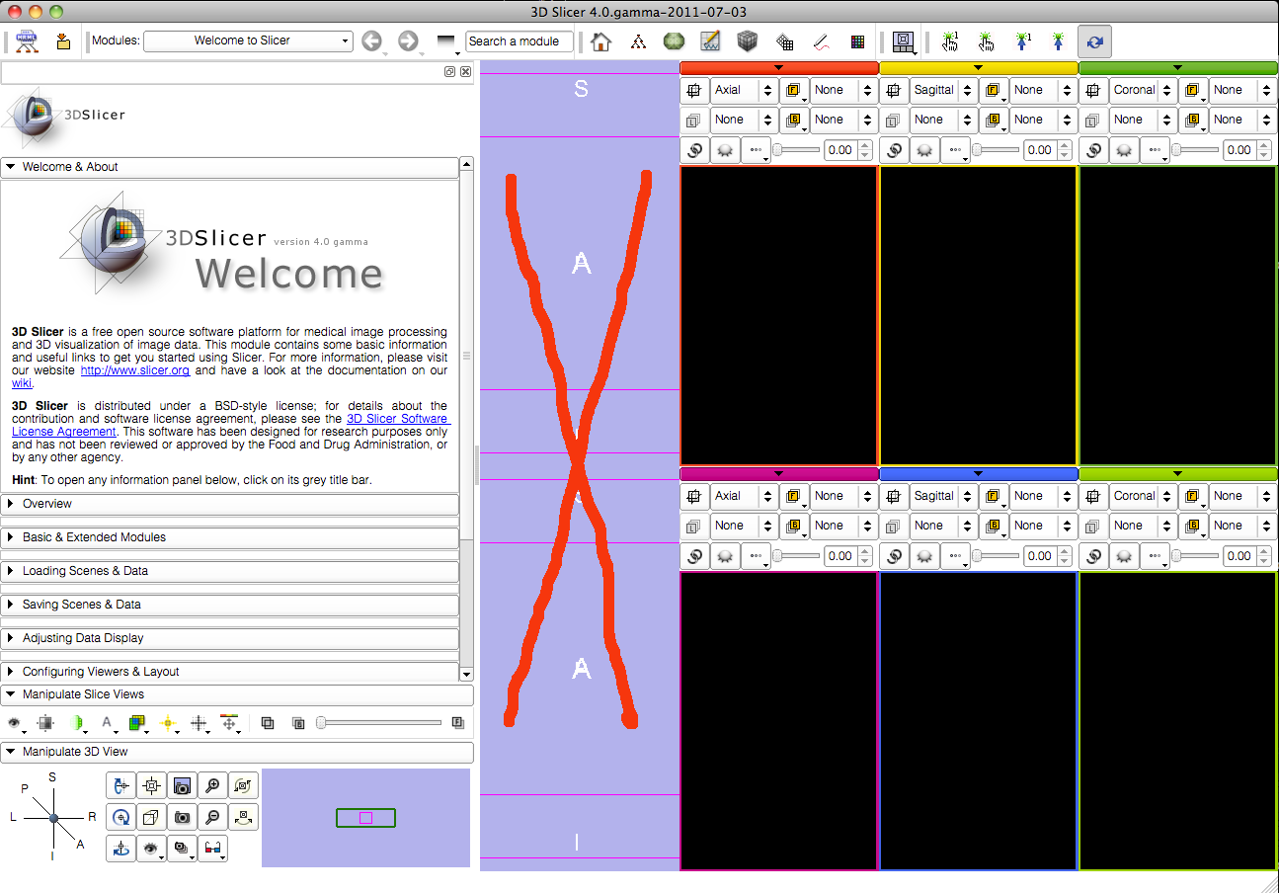Toggle link control on yellow Sagittal slice
This screenshot has width=1279, height=893.
click(x=894, y=150)
